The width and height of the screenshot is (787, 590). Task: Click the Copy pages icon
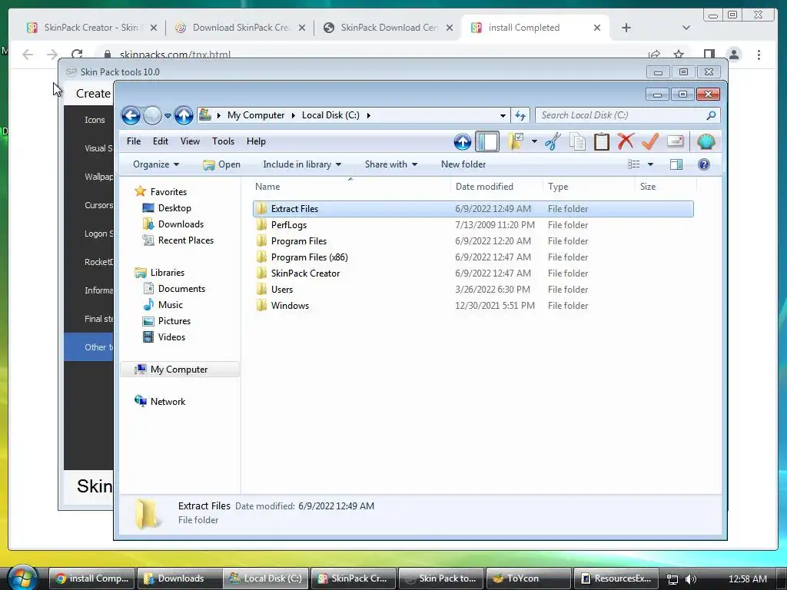[x=577, y=142]
